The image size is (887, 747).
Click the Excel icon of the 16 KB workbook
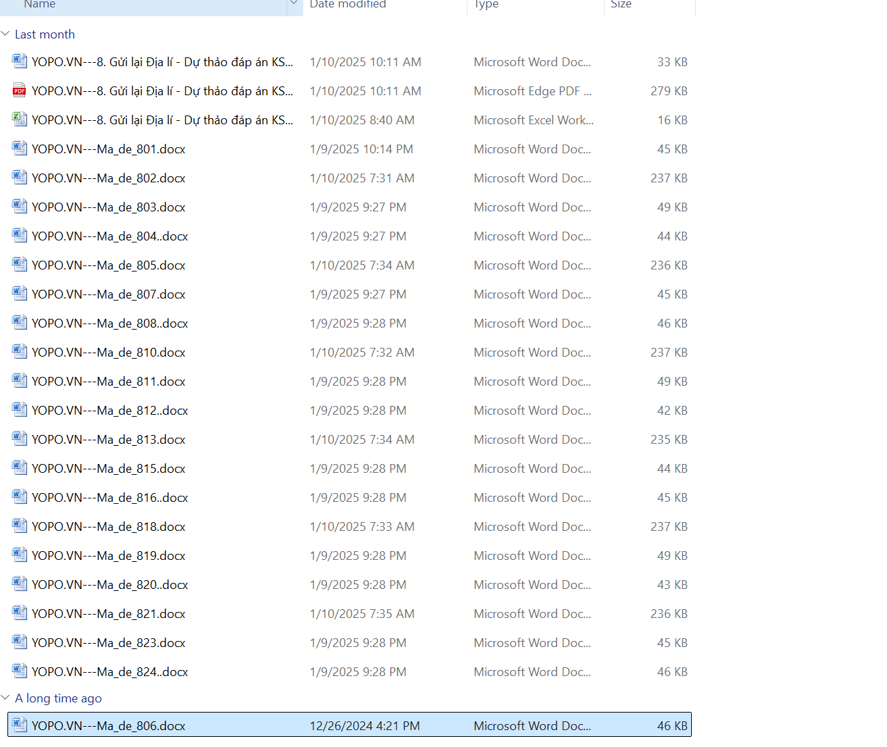point(19,120)
